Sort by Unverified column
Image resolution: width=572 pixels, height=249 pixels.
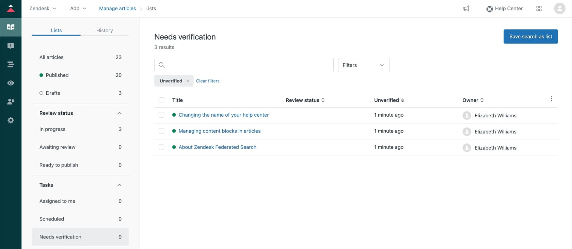389,100
